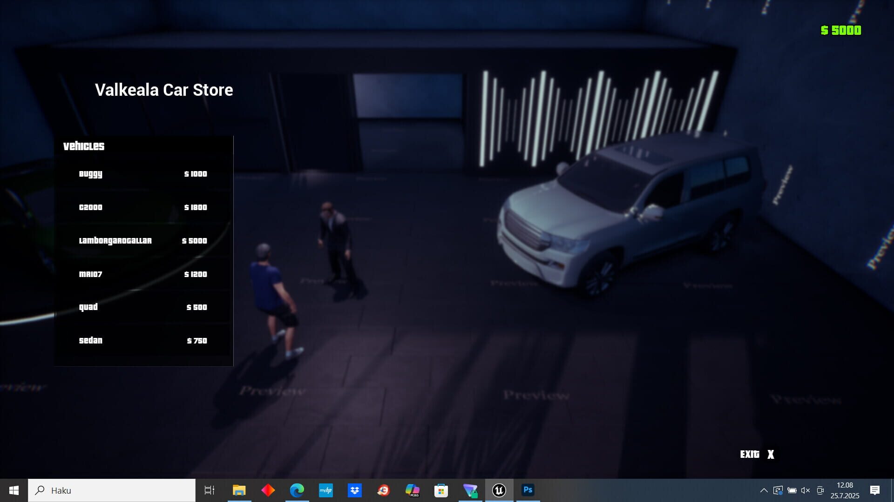Open Microsoft Edge browser

(298, 490)
